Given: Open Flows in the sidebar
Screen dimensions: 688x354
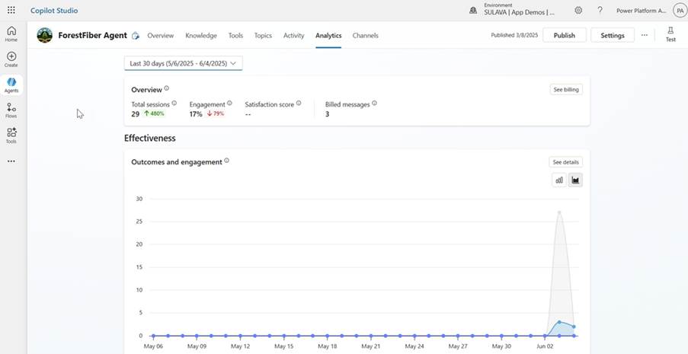Looking at the screenshot, I should [11, 110].
